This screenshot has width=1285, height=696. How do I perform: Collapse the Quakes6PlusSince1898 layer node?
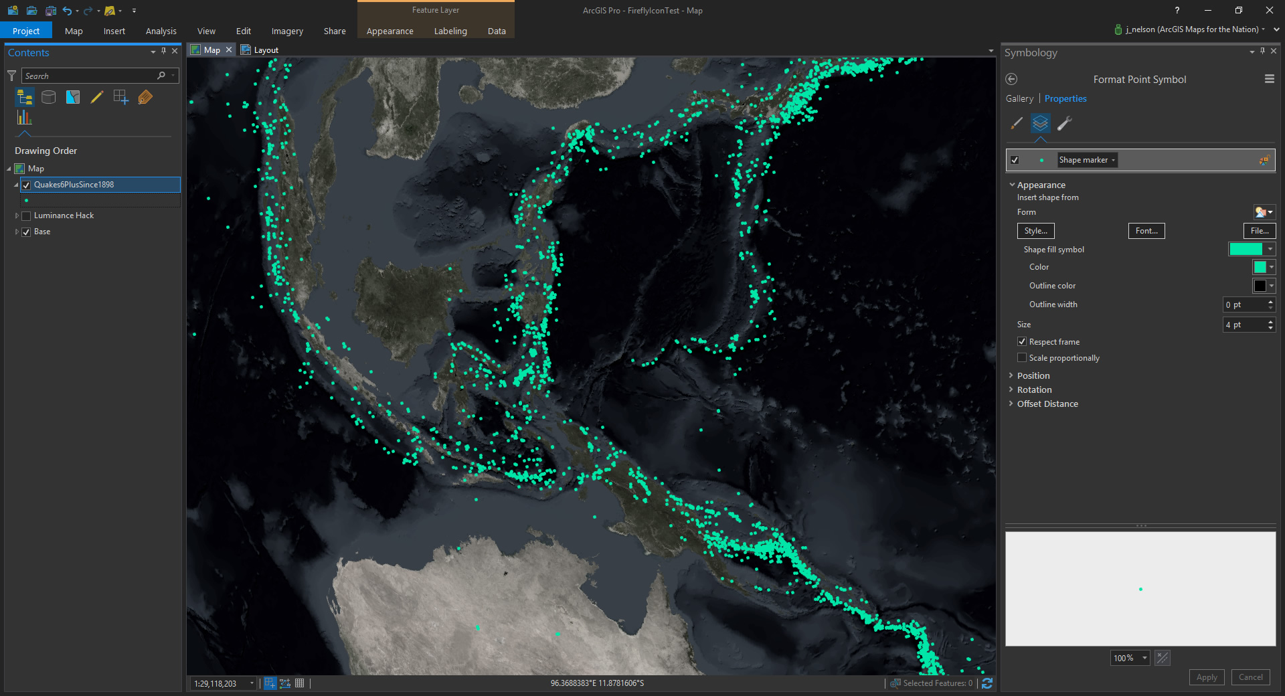tap(17, 185)
